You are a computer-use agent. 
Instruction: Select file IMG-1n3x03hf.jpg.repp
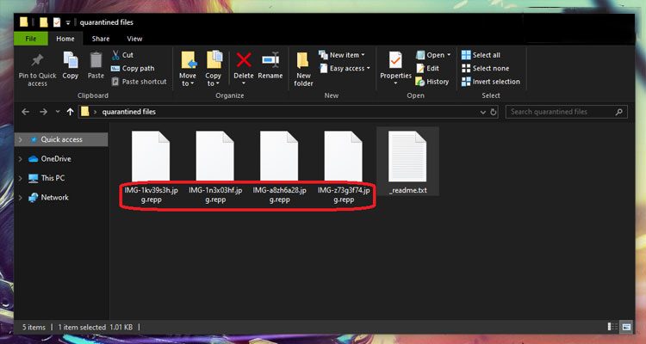(215, 167)
